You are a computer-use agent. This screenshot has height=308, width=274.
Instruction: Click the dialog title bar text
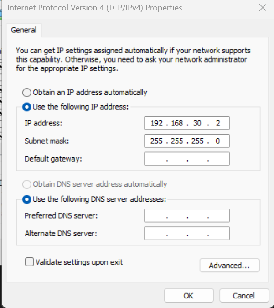click(x=95, y=8)
